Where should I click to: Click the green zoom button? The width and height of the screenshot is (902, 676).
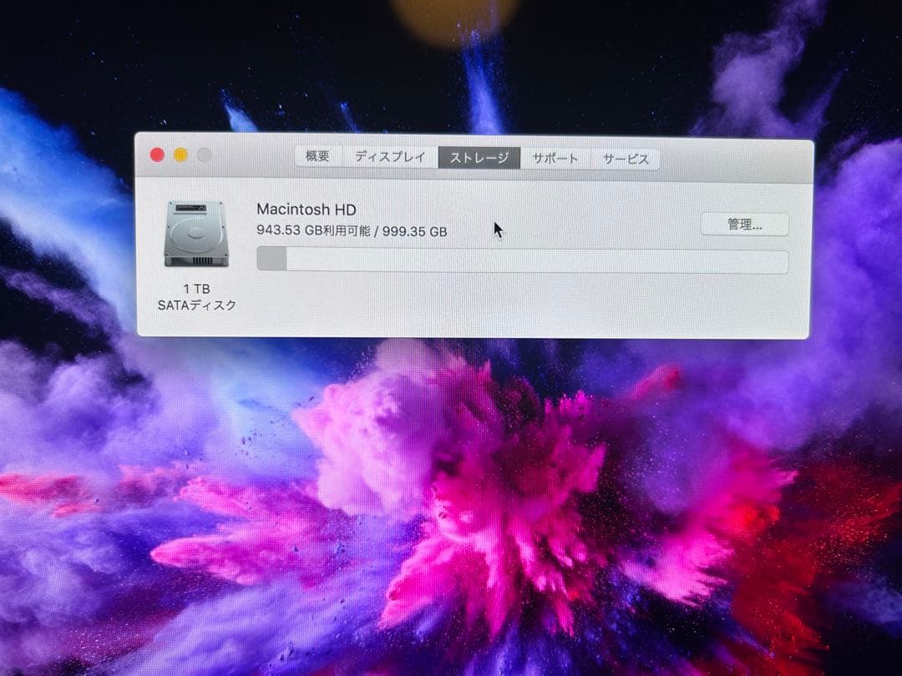pyautogui.click(x=203, y=154)
